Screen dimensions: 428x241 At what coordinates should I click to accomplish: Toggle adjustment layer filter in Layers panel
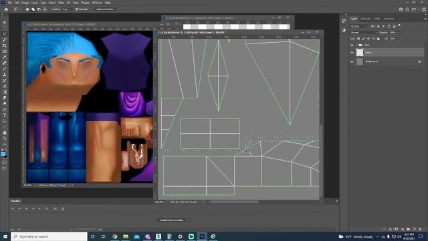378,26
